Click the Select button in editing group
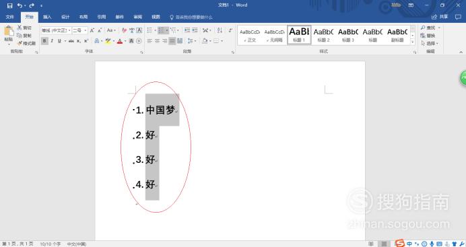The width and height of the screenshot is (466, 247). coord(430,43)
